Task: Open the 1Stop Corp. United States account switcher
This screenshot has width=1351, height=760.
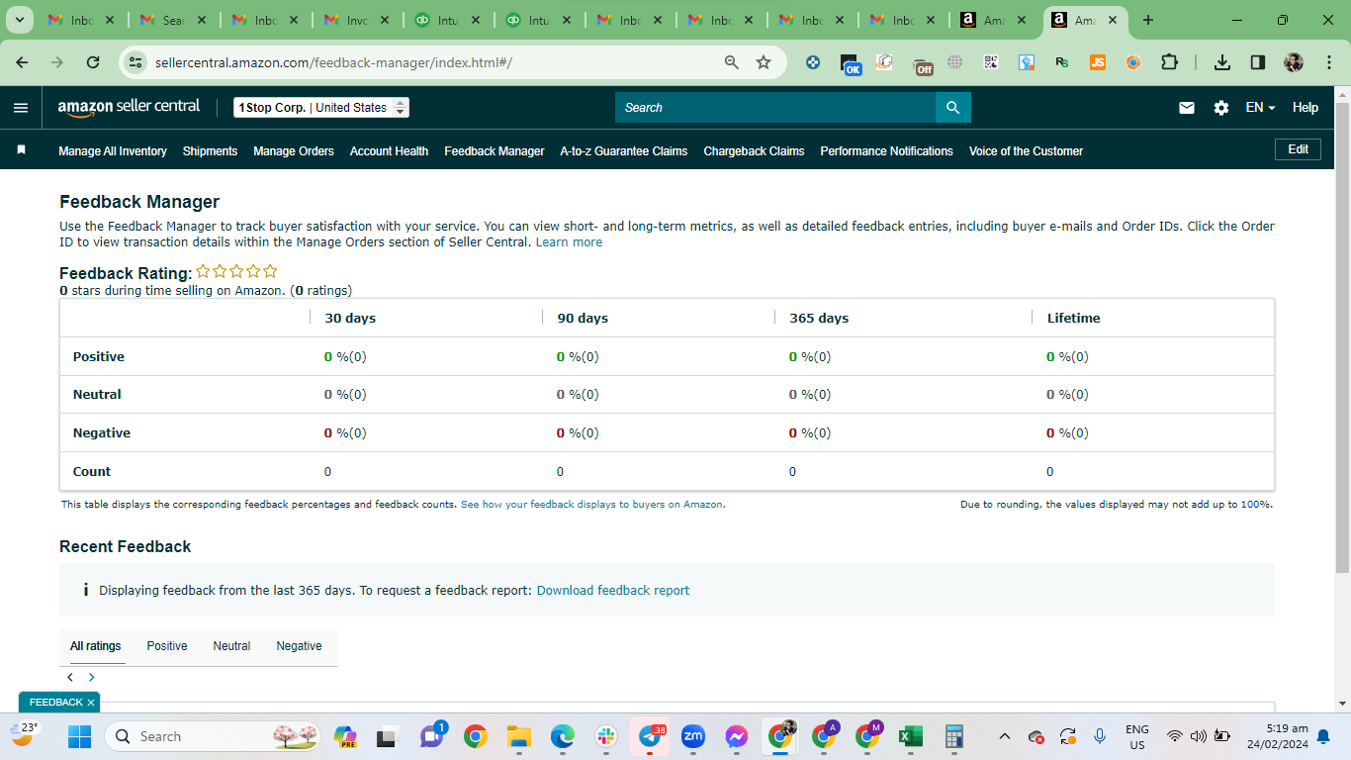Action: tap(321, 108)
